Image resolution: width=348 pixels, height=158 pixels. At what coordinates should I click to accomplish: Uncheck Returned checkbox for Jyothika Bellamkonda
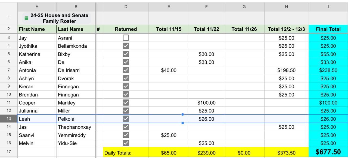(126, 46)
